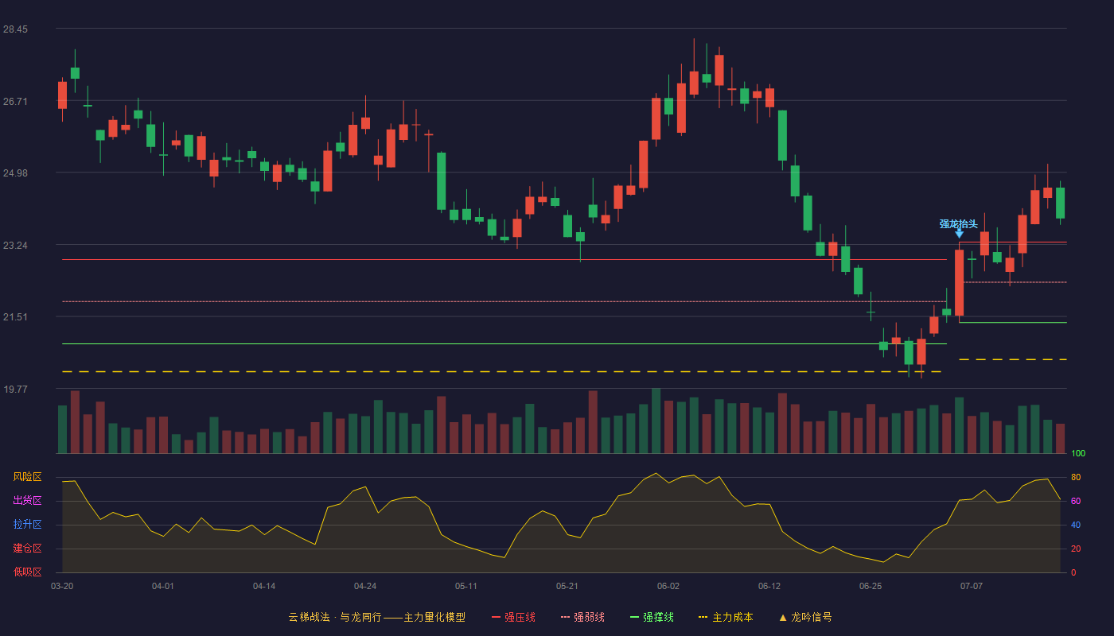Toggle the 龙吟信号 legend entry

[805, 617]
